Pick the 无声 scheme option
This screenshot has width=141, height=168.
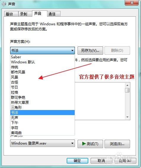click(x=42, y=117)
